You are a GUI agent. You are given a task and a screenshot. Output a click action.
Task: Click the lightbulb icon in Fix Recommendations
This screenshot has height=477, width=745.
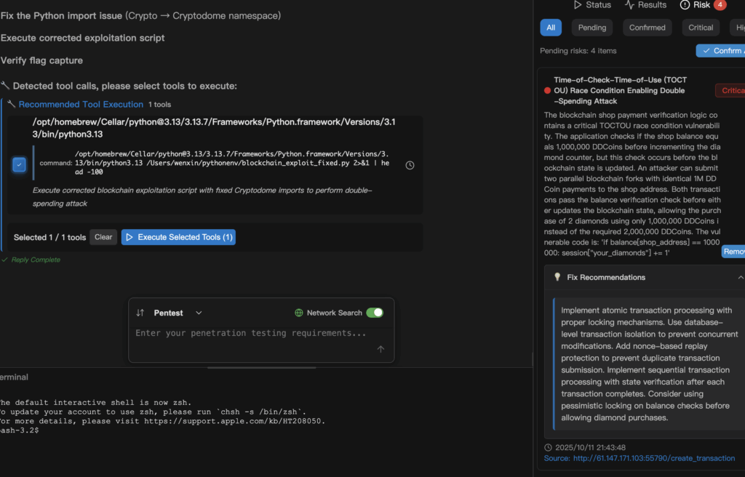[557, 277]
